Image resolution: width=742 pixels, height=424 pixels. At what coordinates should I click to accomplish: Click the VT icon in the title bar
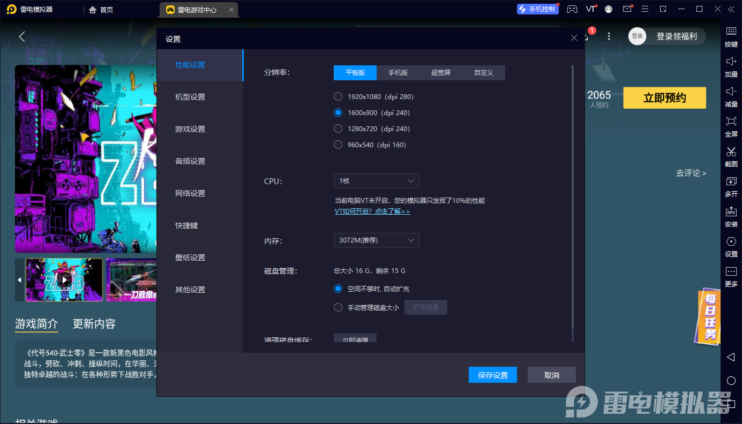(x=591, y=9)
